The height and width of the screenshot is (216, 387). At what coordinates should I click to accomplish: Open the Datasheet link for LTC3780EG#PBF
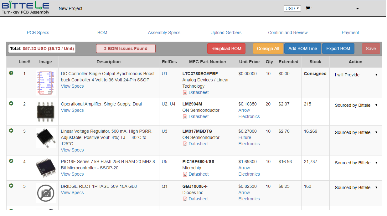199,92
